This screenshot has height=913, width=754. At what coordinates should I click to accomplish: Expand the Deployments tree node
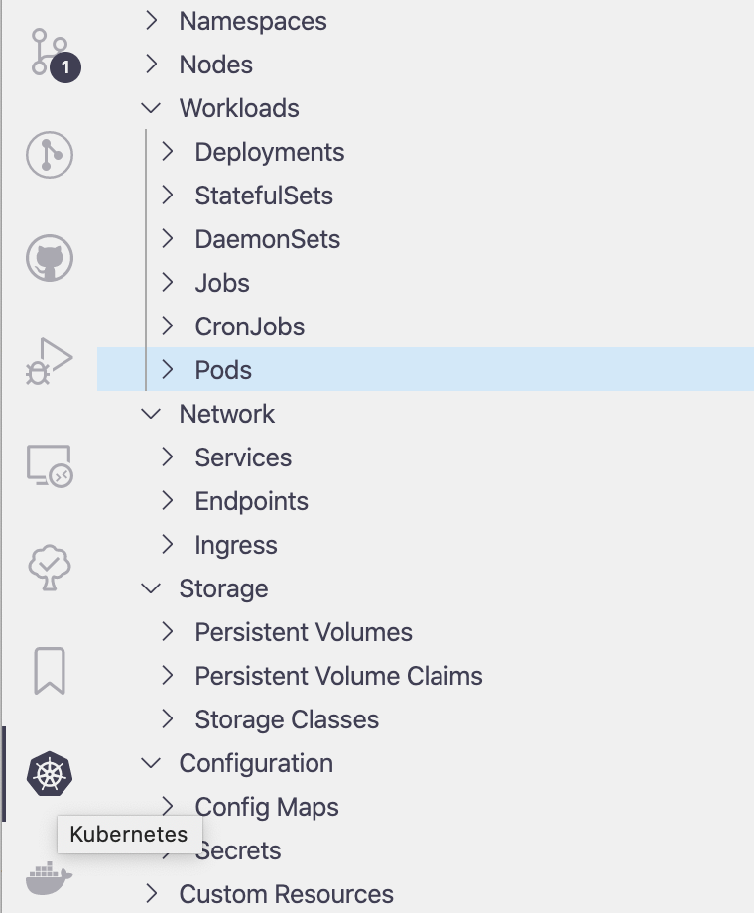pyautogui.click(x=167, y=151)
